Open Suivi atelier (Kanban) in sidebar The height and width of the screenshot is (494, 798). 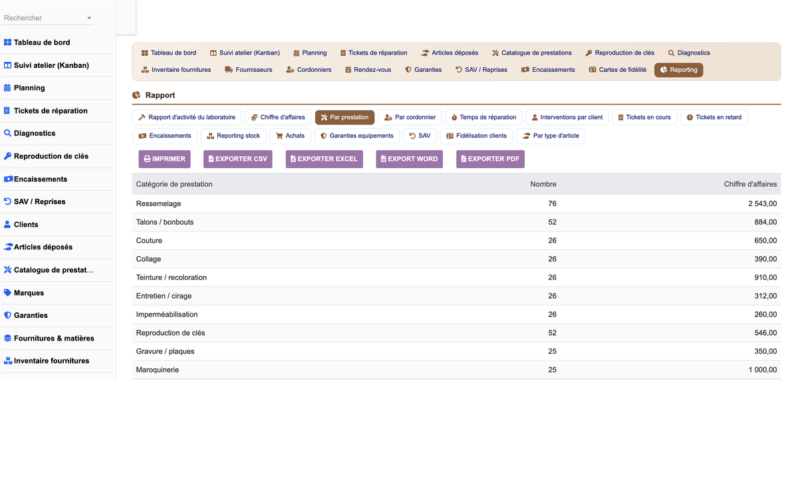[56, 65]
